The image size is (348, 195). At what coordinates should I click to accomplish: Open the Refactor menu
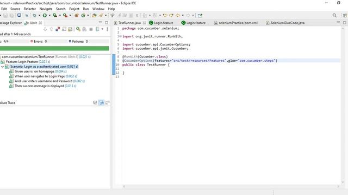tap(30, 9)
